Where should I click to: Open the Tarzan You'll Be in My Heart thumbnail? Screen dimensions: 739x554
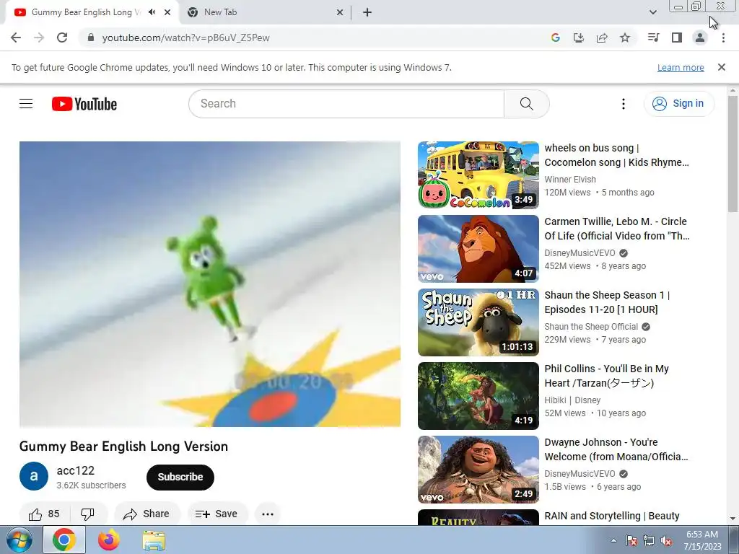[x=478, y=396]
